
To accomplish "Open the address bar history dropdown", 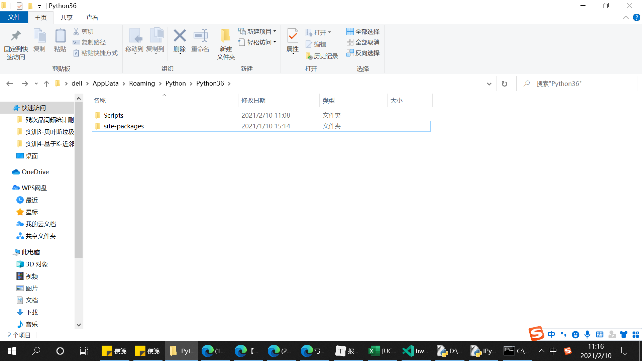I will pos(489,84).
